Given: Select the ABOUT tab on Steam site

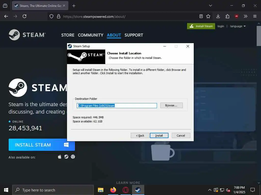Looking at the screenshot, I should pos(114,35).
